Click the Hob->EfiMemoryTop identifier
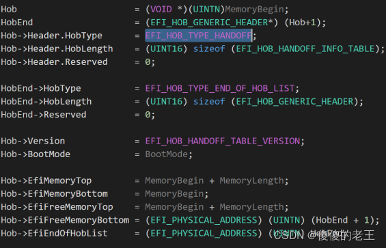 (46, 181)
